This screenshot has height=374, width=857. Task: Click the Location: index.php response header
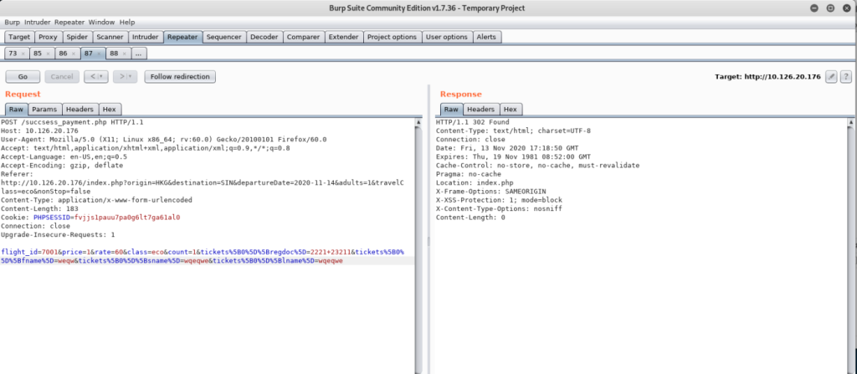(475, 182)
